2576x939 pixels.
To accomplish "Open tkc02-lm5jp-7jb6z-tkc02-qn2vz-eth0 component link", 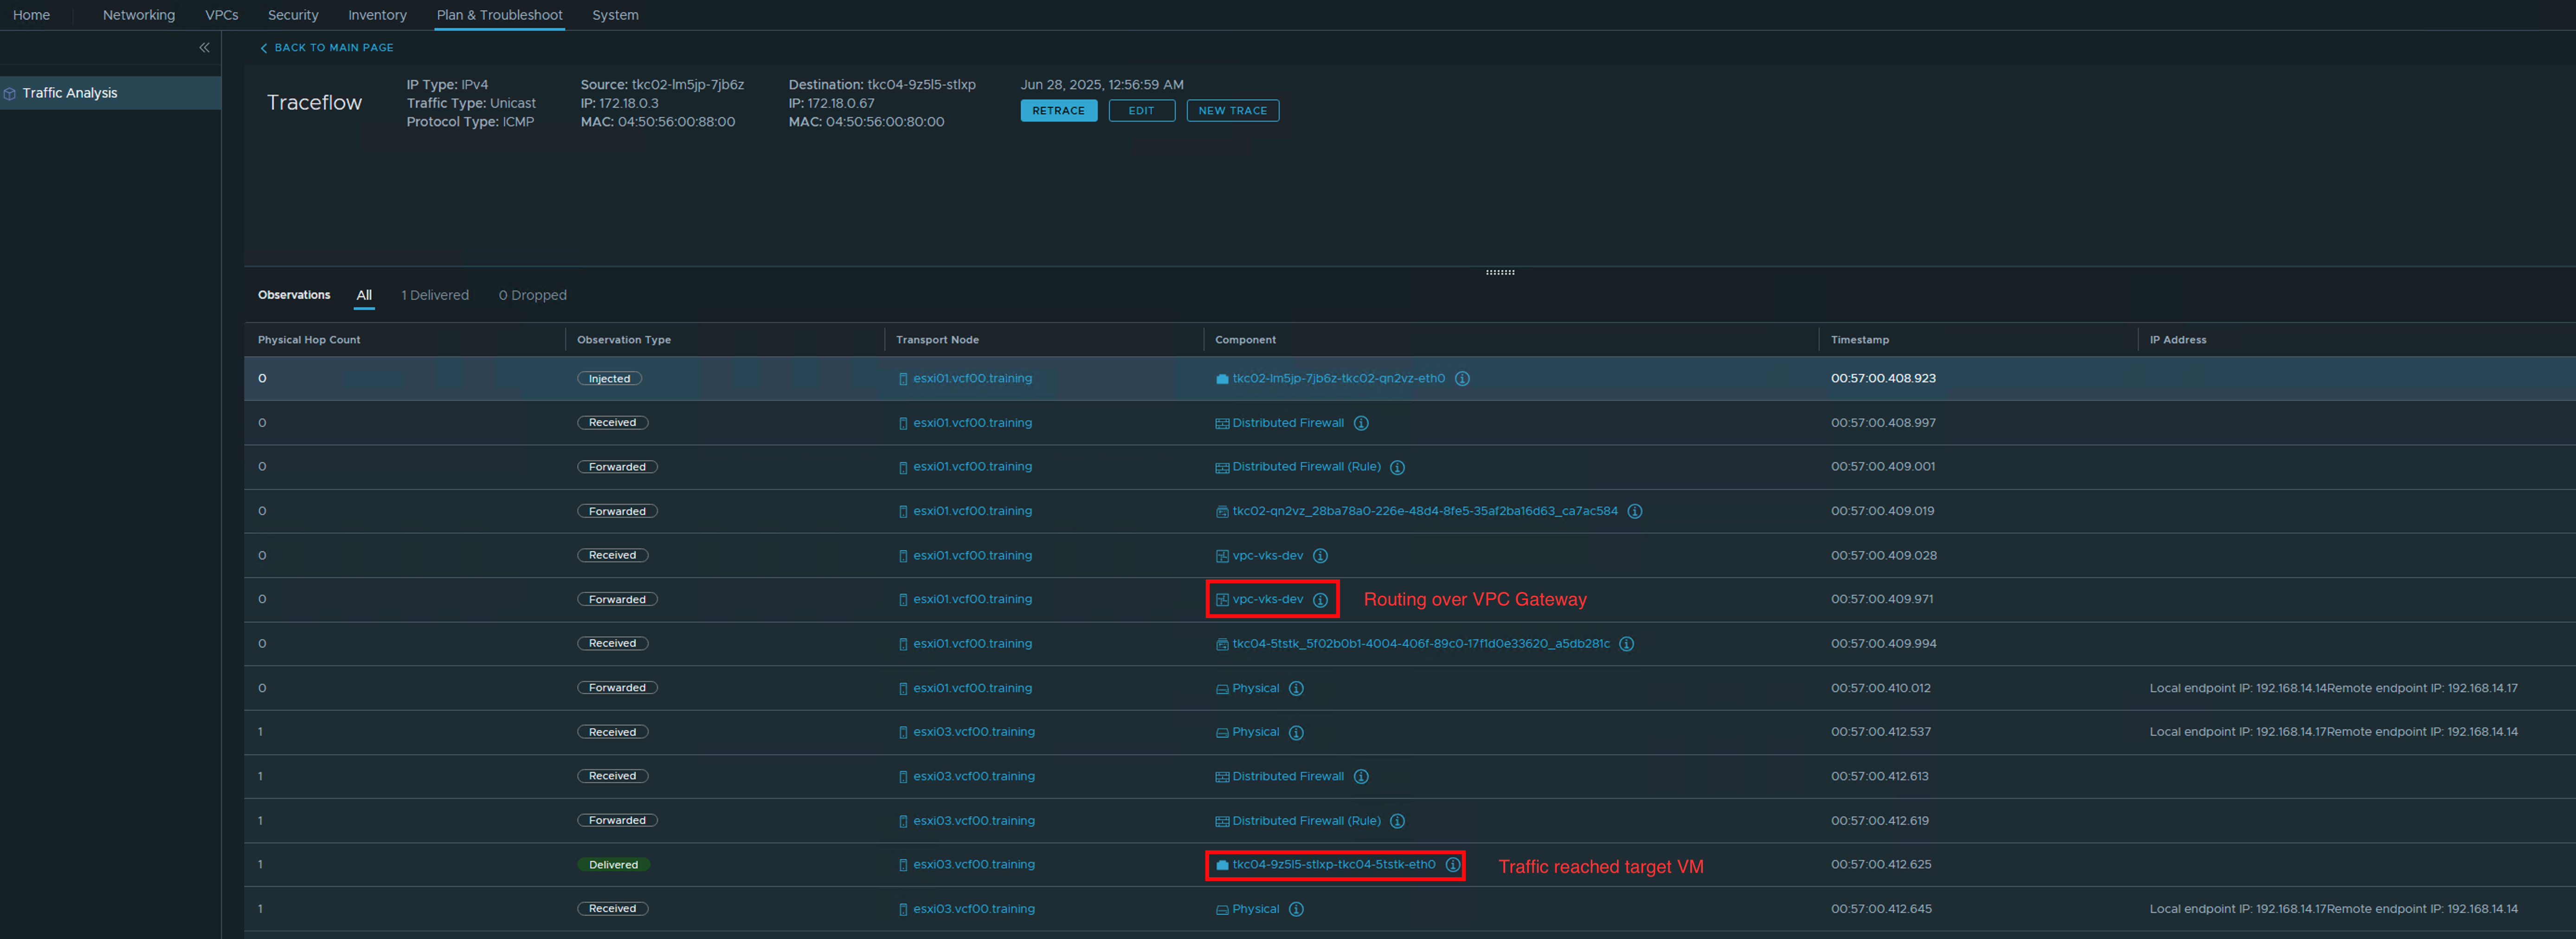I will click(x=1338, y=379).
